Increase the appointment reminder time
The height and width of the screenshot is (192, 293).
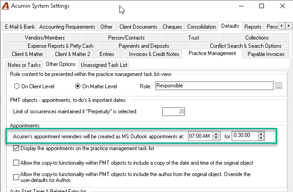click(x=216, y=134)
